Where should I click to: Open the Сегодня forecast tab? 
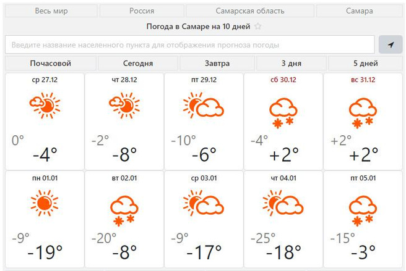pos(137,64)
